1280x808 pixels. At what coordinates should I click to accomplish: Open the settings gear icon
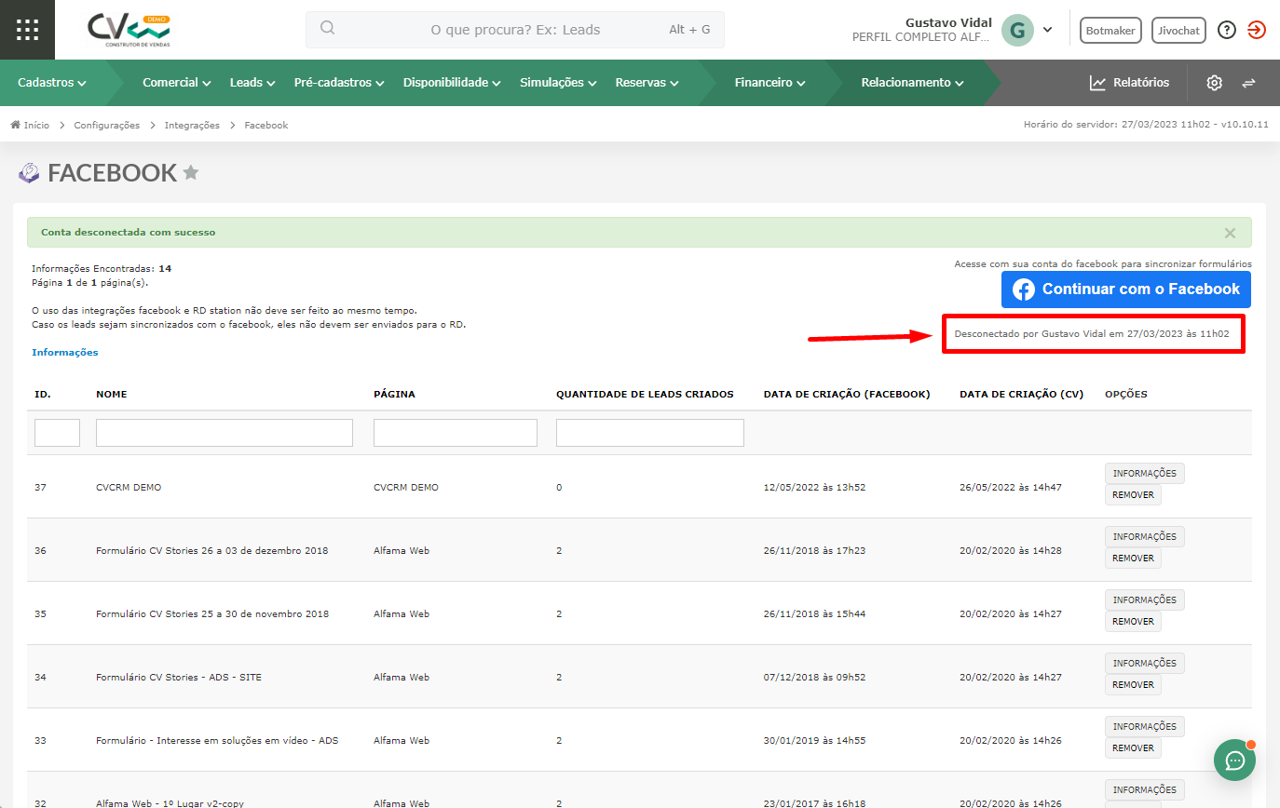1214,83
